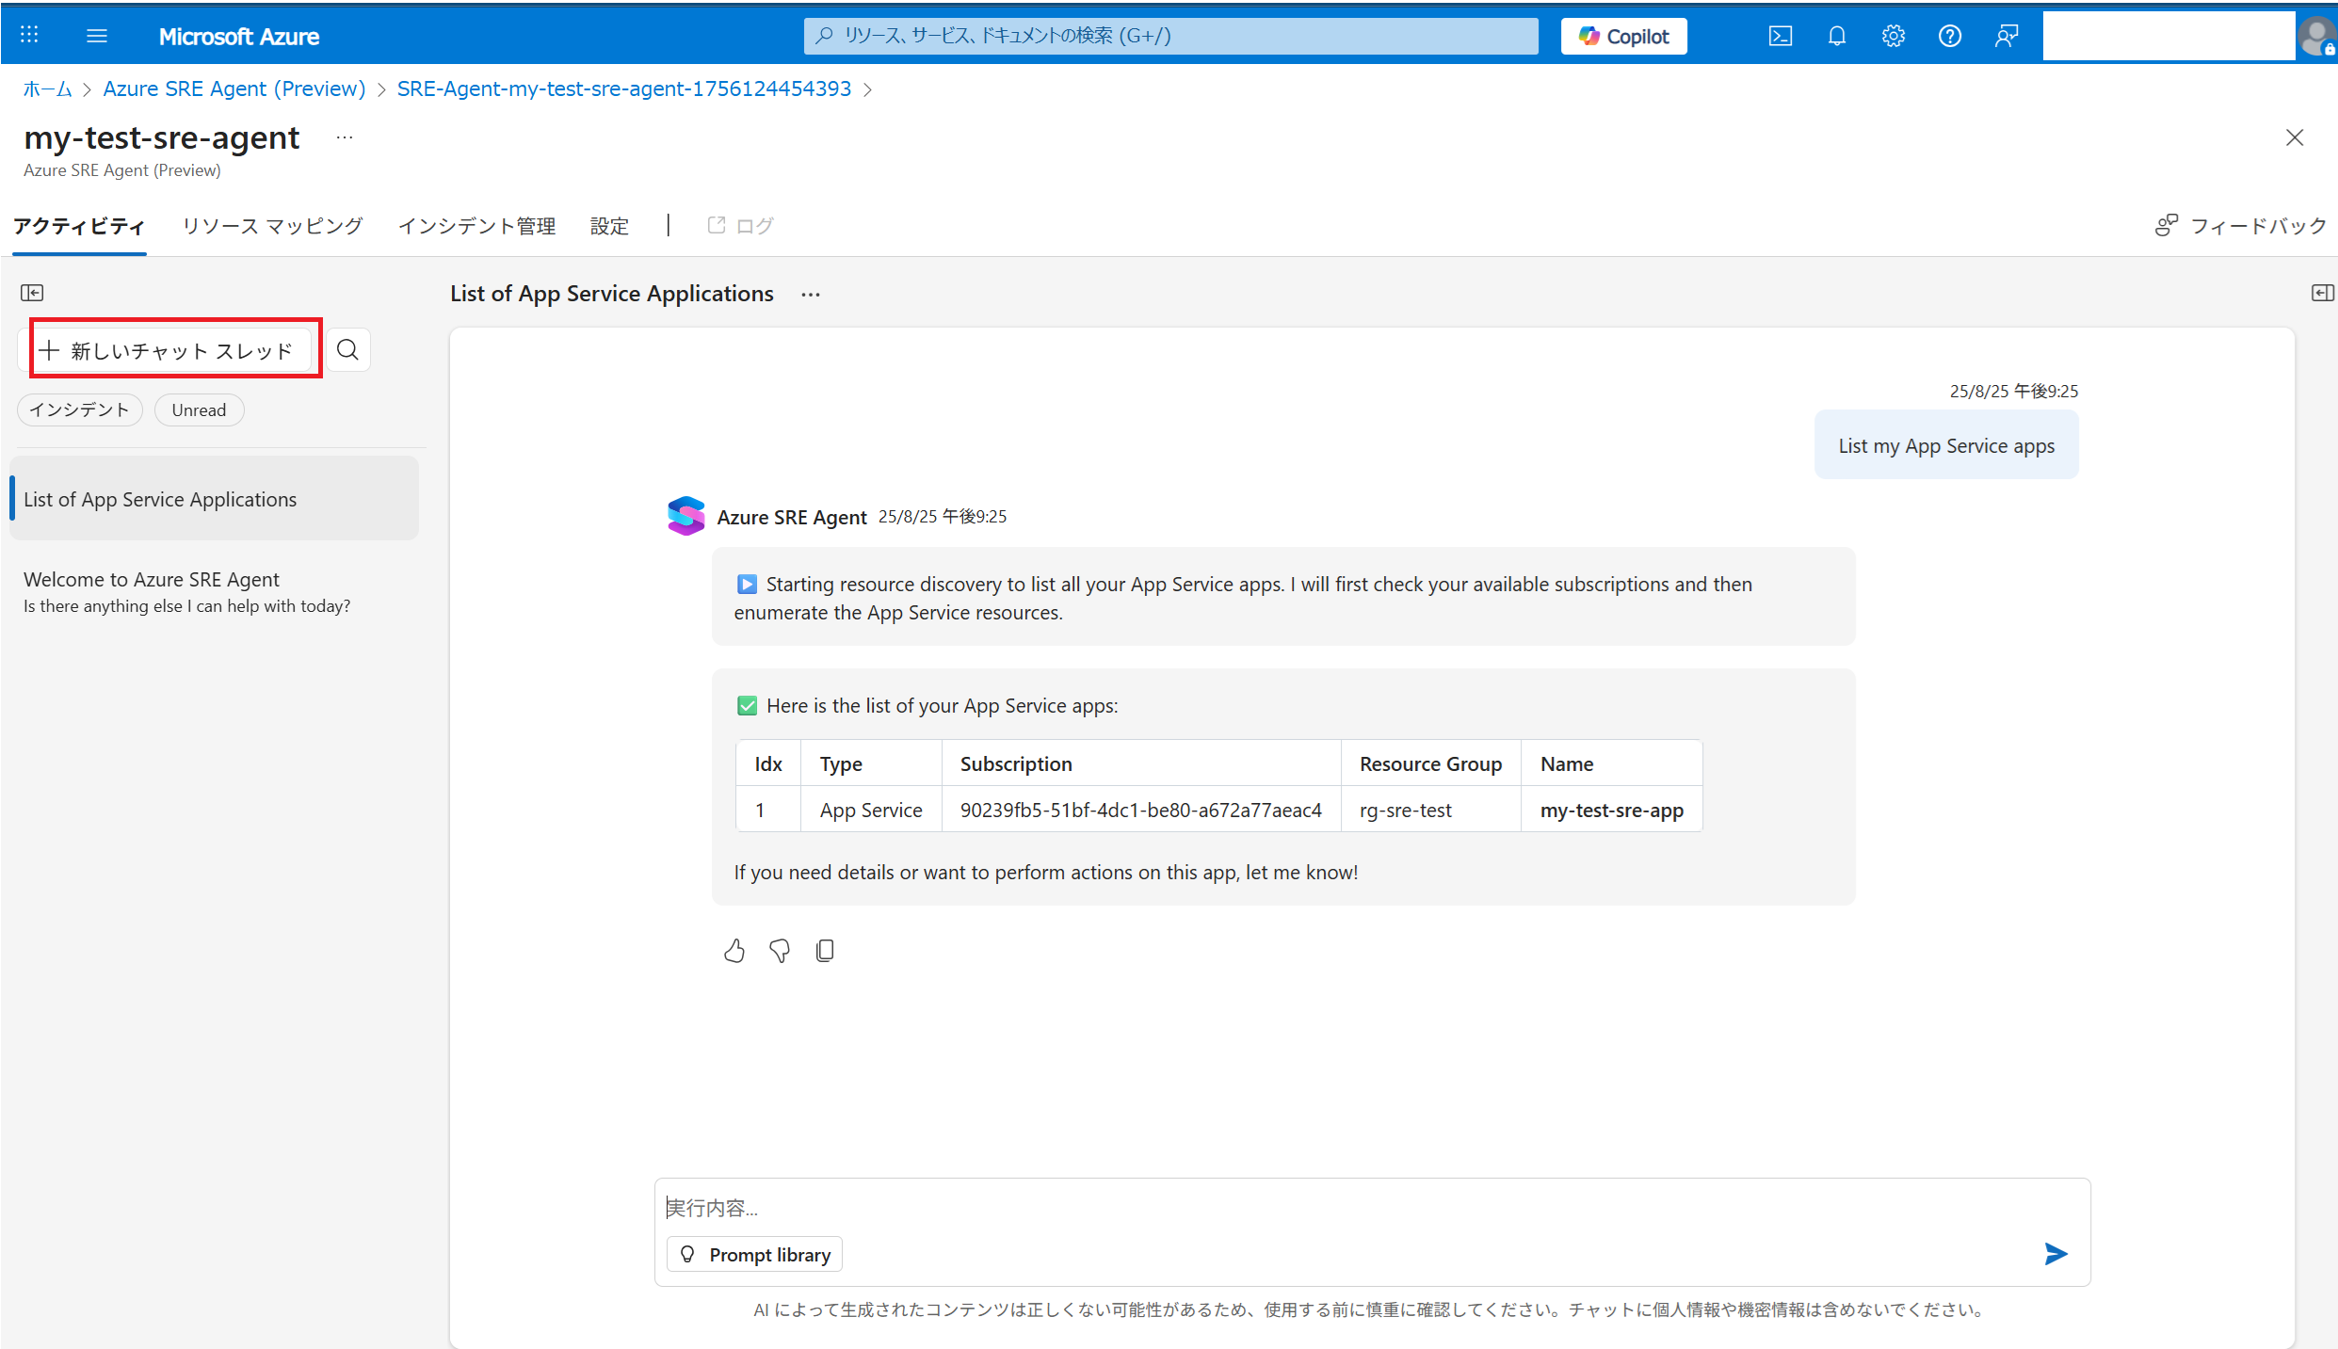Viewport: 2338px width, 1349px height.
Task: Click the user account avatar
Action: click(2316, 37)
